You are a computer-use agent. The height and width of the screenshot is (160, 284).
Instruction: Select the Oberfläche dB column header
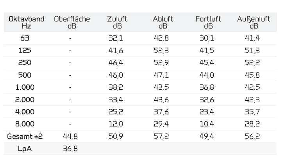72,23
